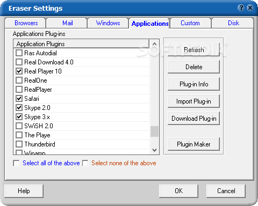
Task: Close the Eraser Settings dialog
Action: click(x=250, y=8)
